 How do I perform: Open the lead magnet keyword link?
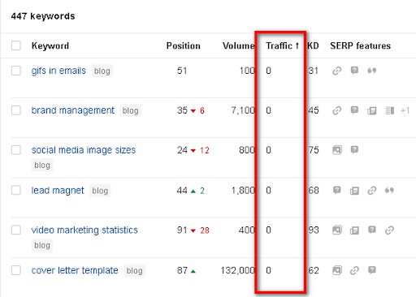coord(58,191)
